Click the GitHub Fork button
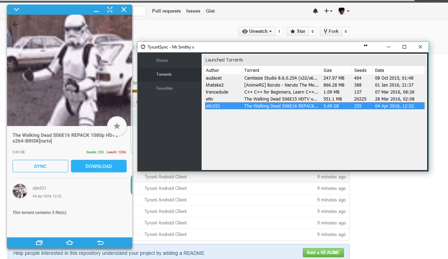Image resolution: width=448 pixels, height=259 pixels. [331, 31]
